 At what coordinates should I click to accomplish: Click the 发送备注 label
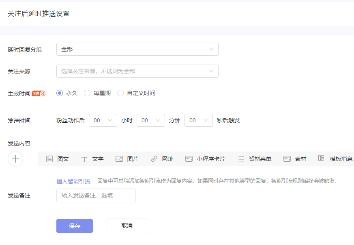19,195
